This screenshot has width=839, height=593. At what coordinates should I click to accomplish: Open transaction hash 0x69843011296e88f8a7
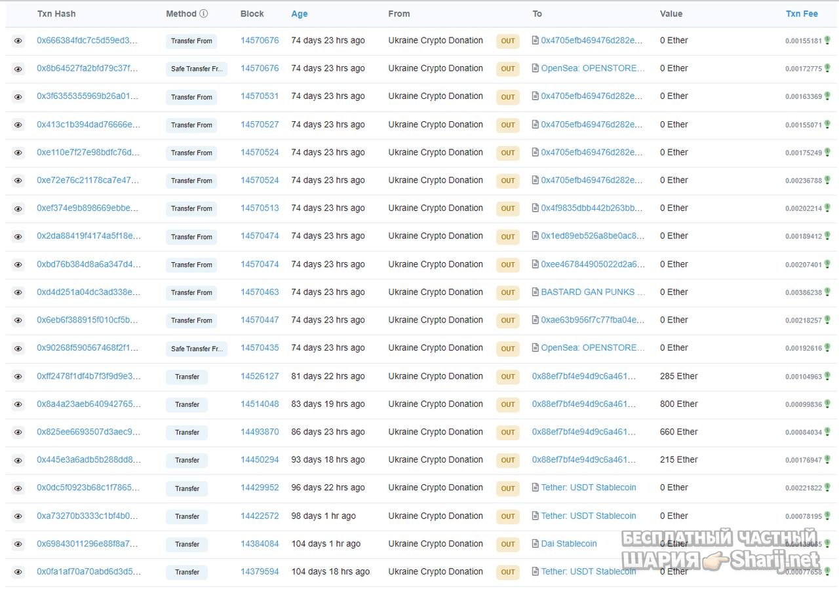(88, 544)
